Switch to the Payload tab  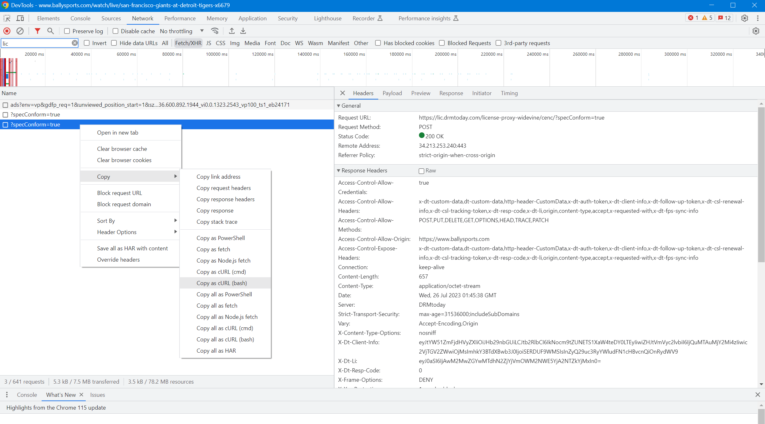(x=392, y=93)
